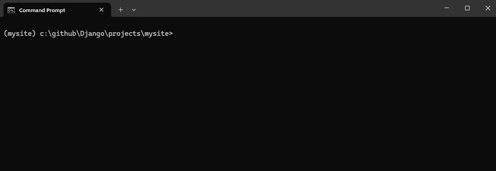Click the empty title bar area beside the tabs

click(285, 8)
